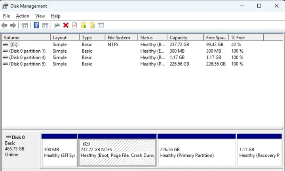Select the (Disk 0 partition 1) volume row
The height and width of the screenshot is (171, 285).
[x=142, y=51]
